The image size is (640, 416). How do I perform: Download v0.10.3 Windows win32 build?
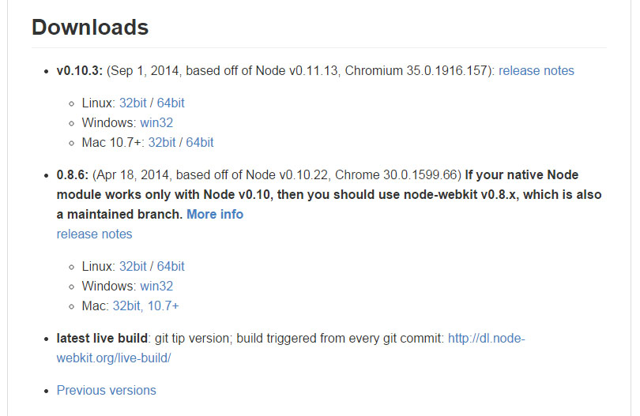click(x=156, y=122)
